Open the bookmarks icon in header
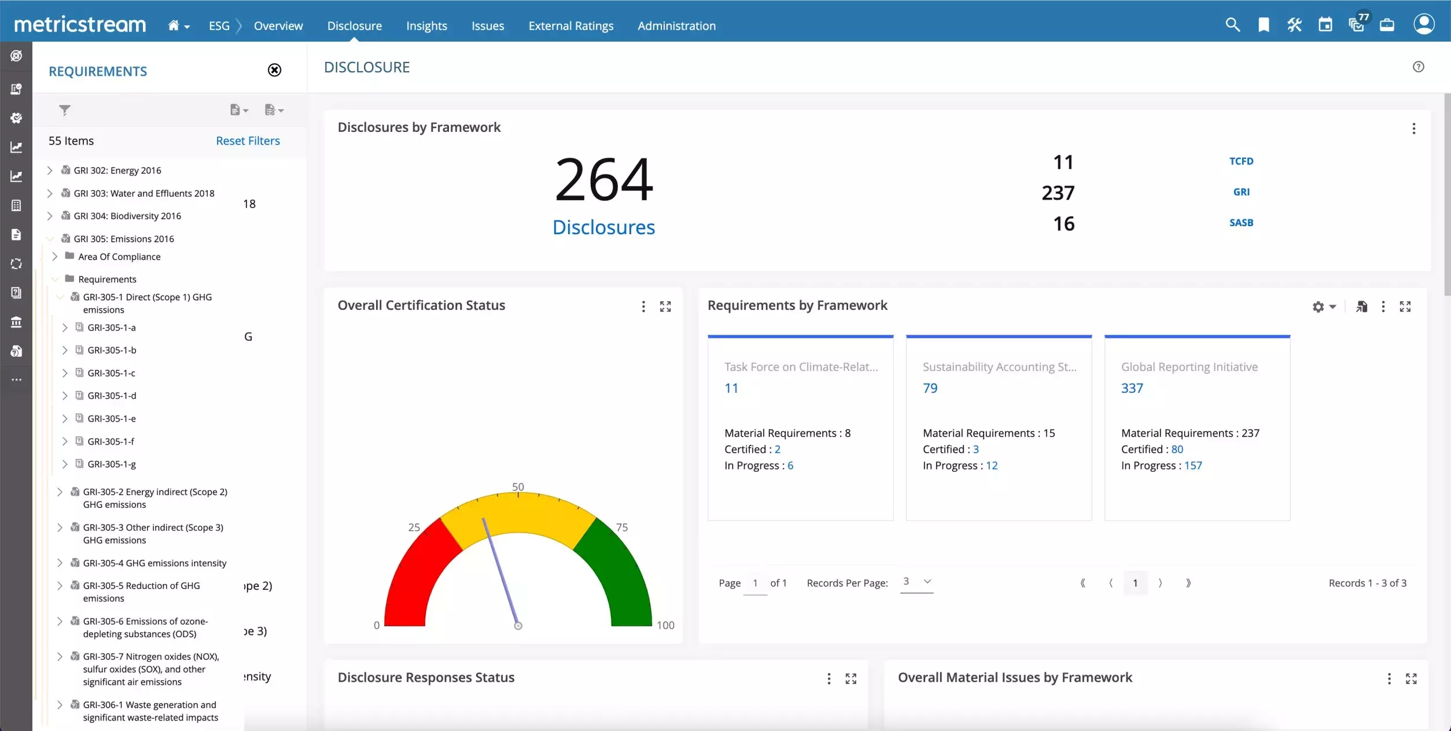Image resolution: width=1451 pixels, height=731 pixels. (1264, 25)
